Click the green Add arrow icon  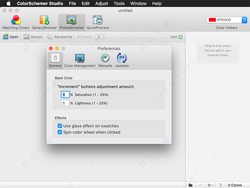point(180,37)
